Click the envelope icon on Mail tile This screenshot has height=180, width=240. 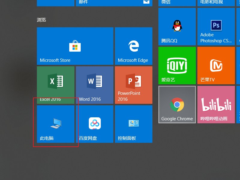coord(146,2)
